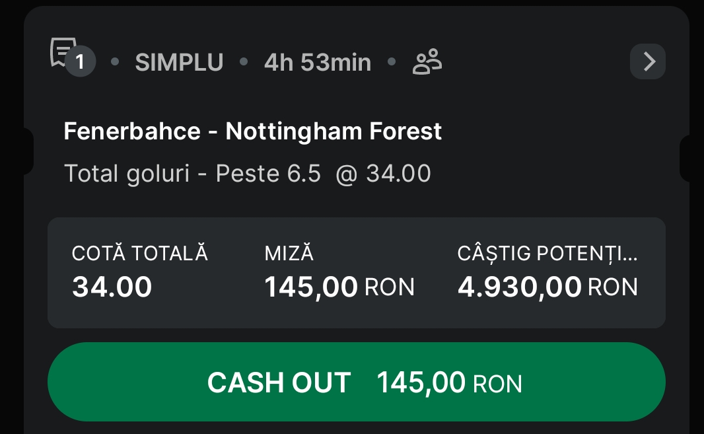Click the SIMPLU bet type label
This screenshot has height=434, width=704.
179,63
